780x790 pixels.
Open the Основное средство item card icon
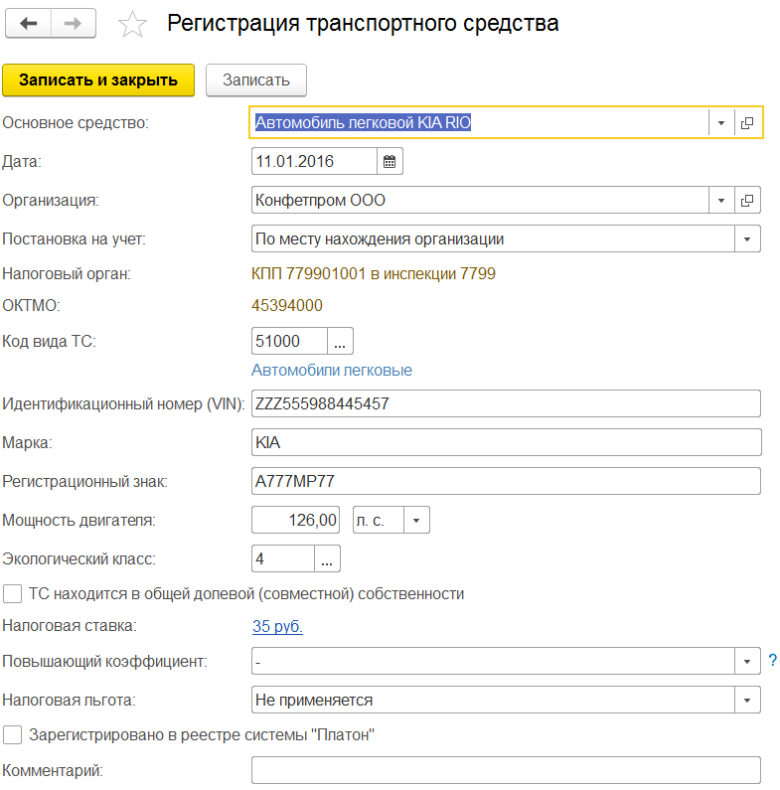tap(747, 122)
